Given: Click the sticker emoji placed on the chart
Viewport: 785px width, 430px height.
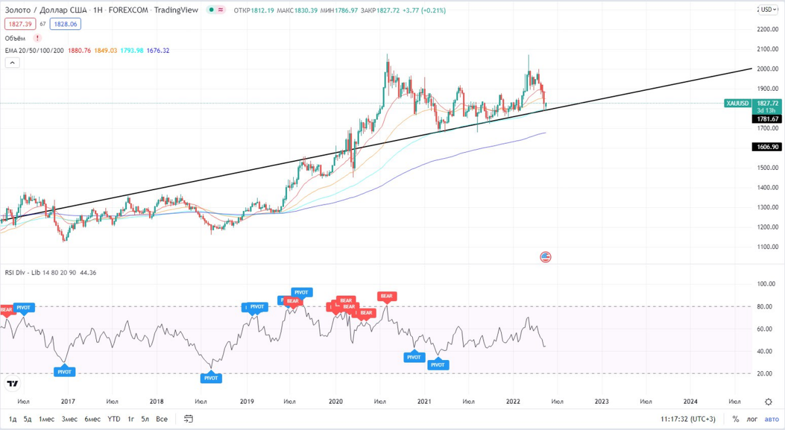Looking at the screenshot, I should click(x=546, y=257).
